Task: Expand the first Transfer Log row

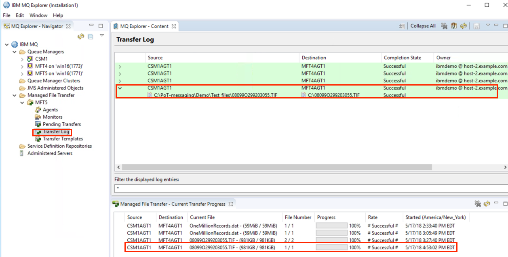Action: (x=120, y=67)
